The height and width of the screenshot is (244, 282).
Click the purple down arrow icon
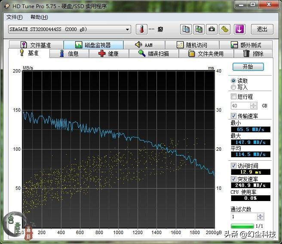coord(239,29)
